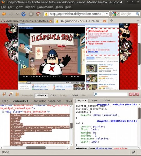Click the div#wrapper.container inherited link
The image size is (141, 156).
pyautogui.click(x=111, y=149)
